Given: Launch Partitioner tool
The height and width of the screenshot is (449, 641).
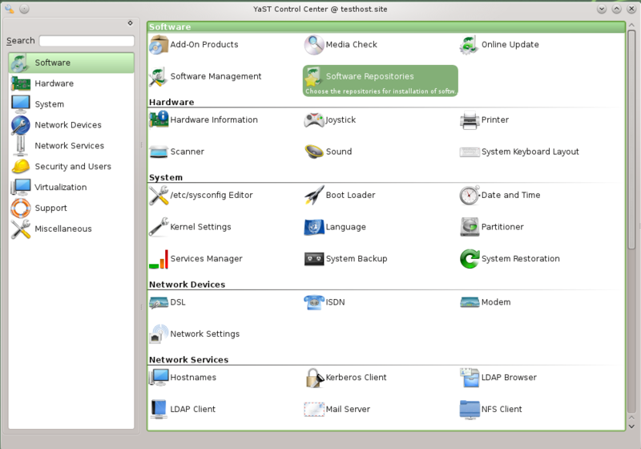Looking at the screenshot, I should point(492,227).
